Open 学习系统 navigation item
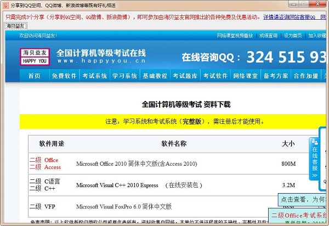329x226 pixels. (124, 76)
